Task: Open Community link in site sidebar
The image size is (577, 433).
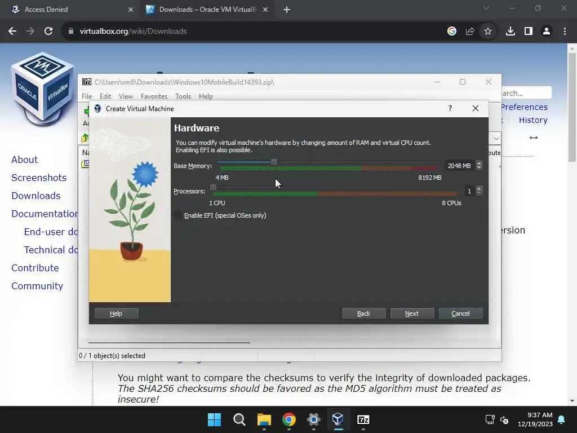Action: click(37, 286)
